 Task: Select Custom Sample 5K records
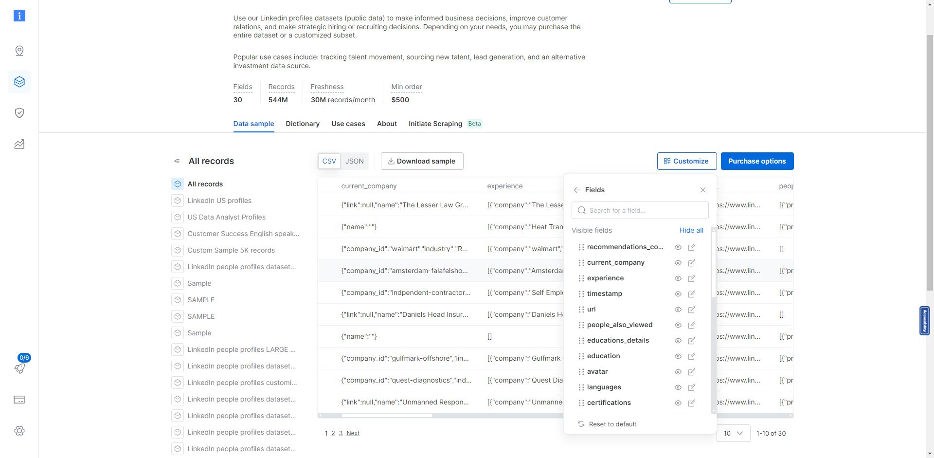[x=231, y=250]
